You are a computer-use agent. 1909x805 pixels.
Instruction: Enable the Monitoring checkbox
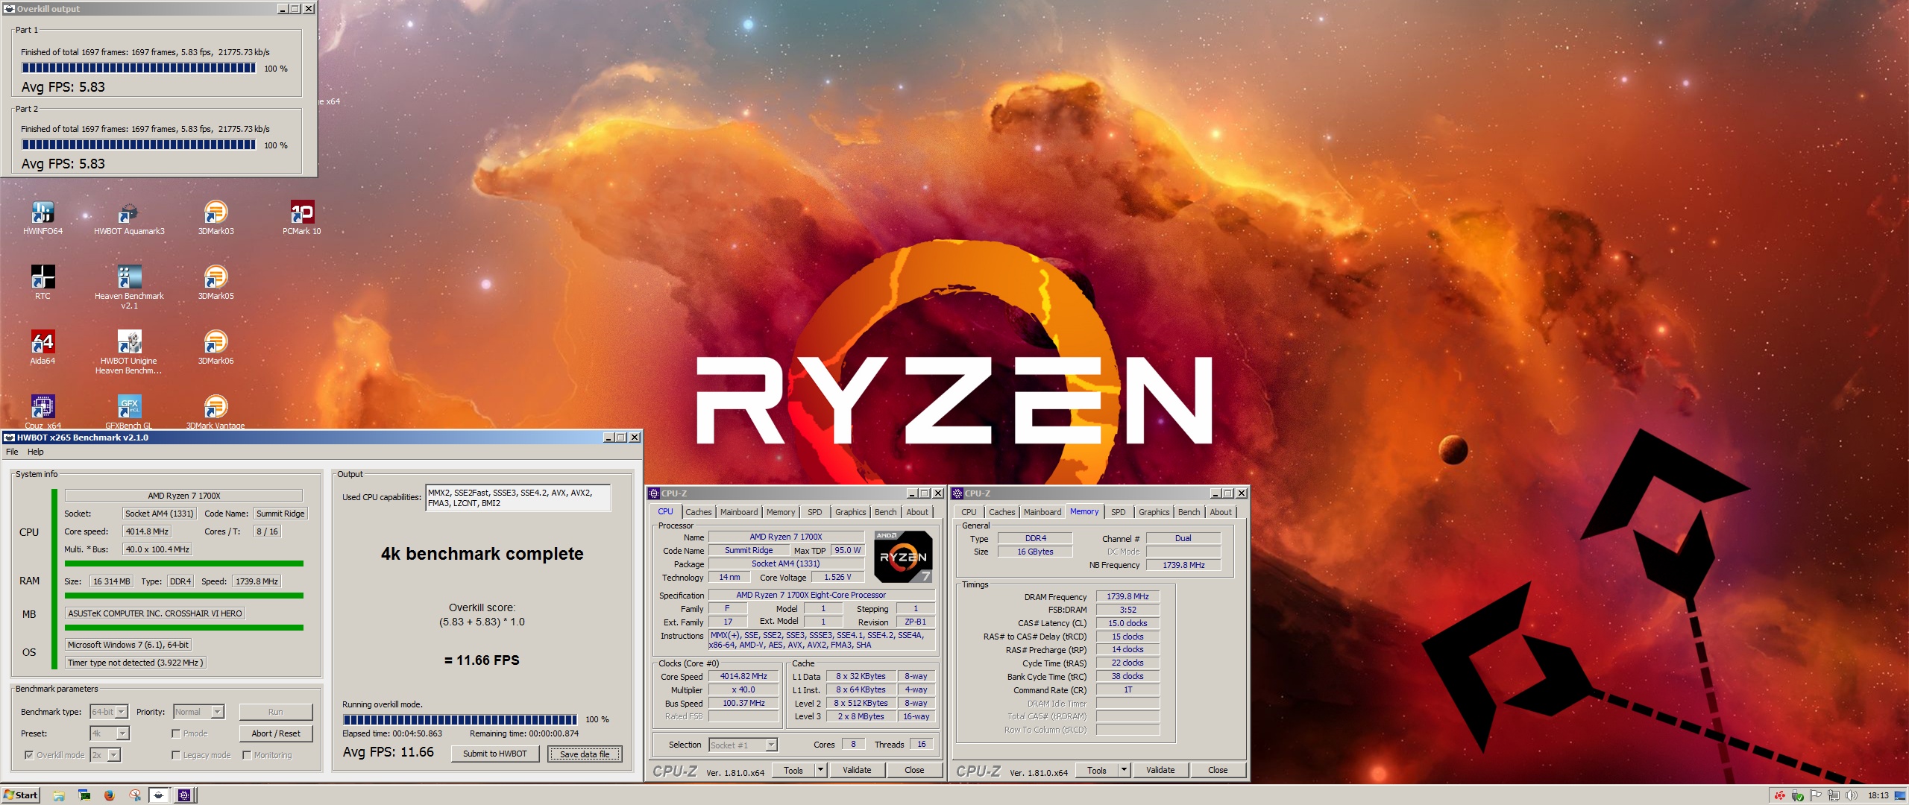point(247,755)
